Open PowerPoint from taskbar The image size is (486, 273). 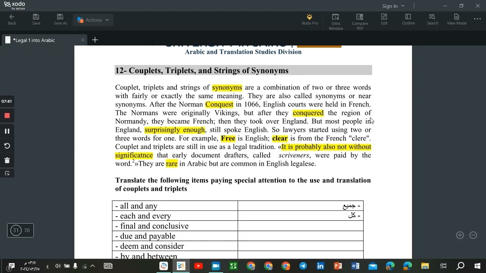pyautogui.click(x=338, y=266)
